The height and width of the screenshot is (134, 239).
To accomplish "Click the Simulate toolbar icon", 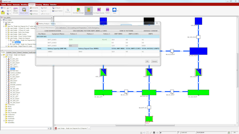I will [15, 11].
